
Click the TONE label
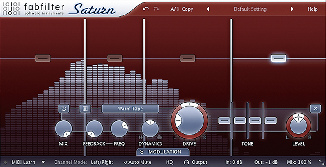point(247,143)
